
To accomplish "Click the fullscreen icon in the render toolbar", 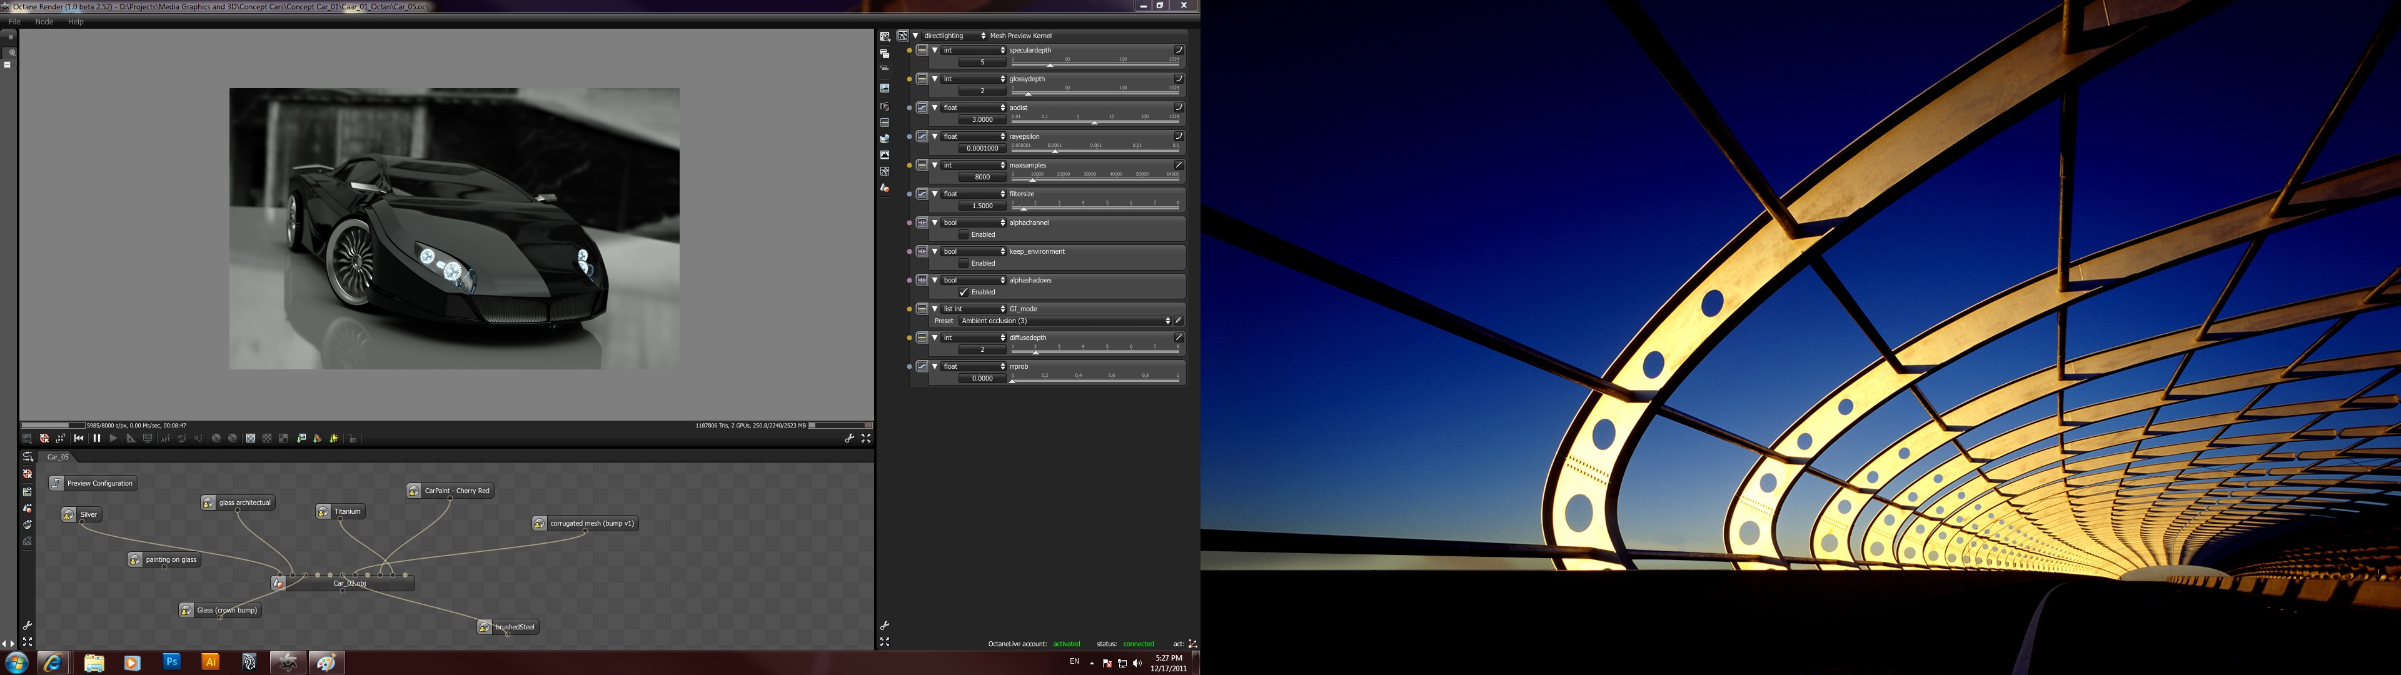I will (x=866, y=438).
